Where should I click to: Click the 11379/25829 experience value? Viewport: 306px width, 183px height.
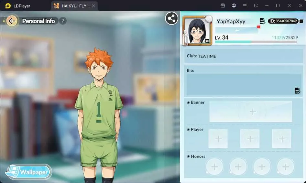click(285, 38)
